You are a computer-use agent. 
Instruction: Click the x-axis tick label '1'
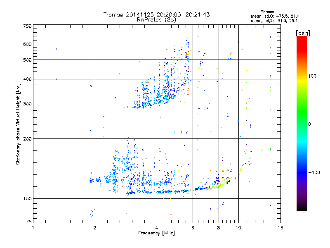point(33,228)
